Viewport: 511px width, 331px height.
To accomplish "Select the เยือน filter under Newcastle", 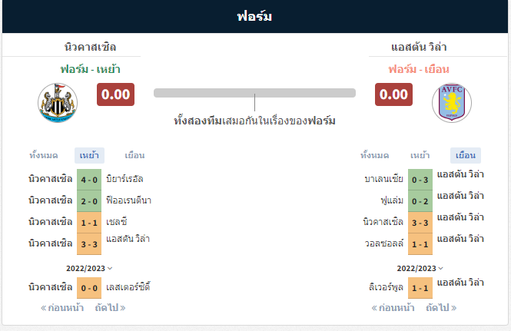I will (134, 155).
